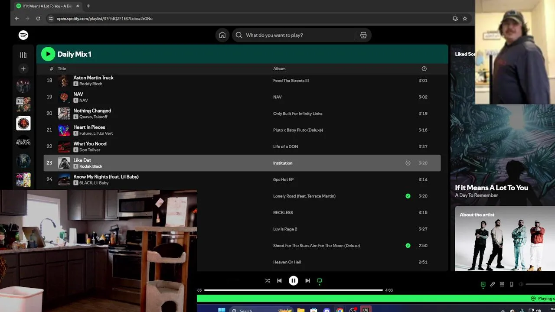Open the Lil Uzi Vert artist link
This screenshot has width=555, height=312.
(x=103, y=133)
